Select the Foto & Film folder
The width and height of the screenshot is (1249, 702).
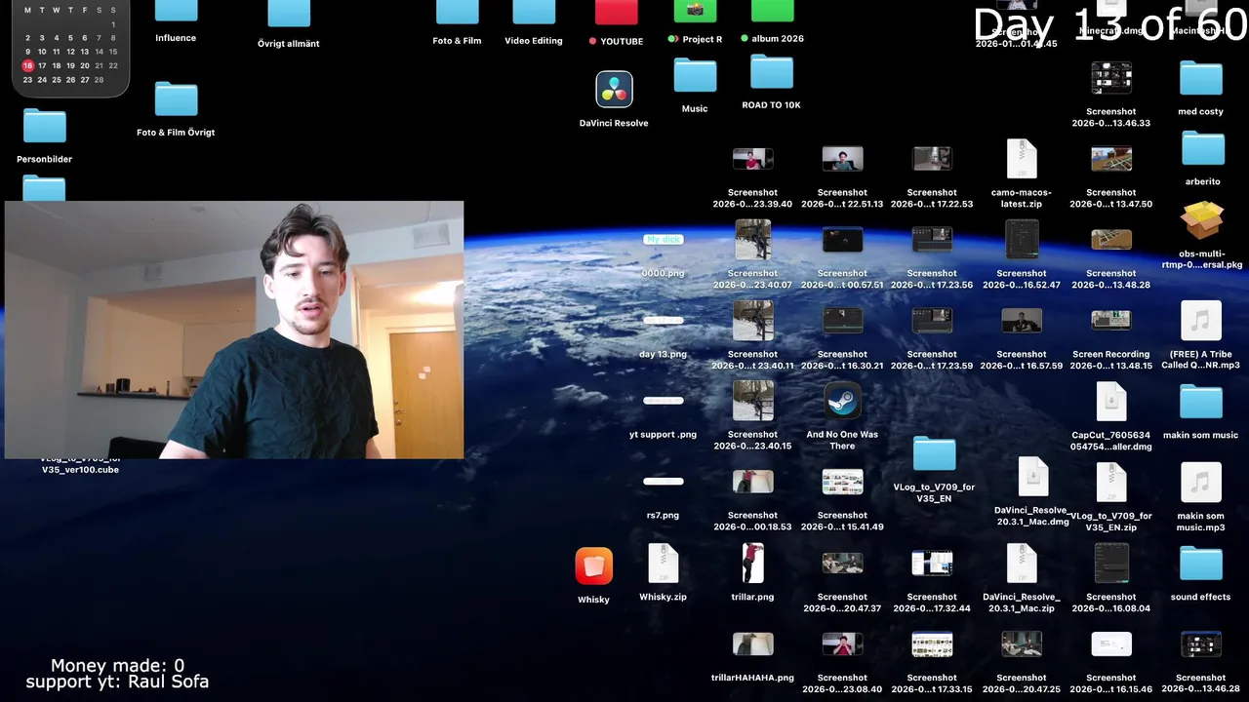[457, 12]
